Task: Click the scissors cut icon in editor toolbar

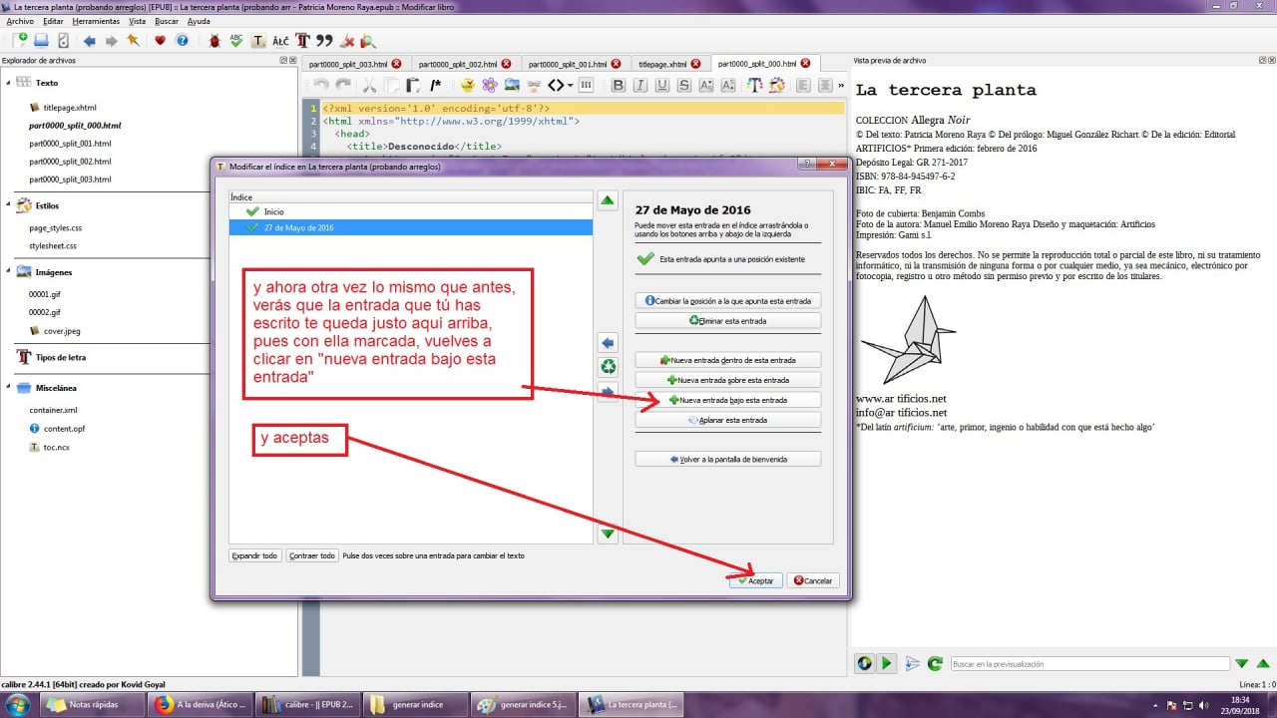Action: pos(369,85)
